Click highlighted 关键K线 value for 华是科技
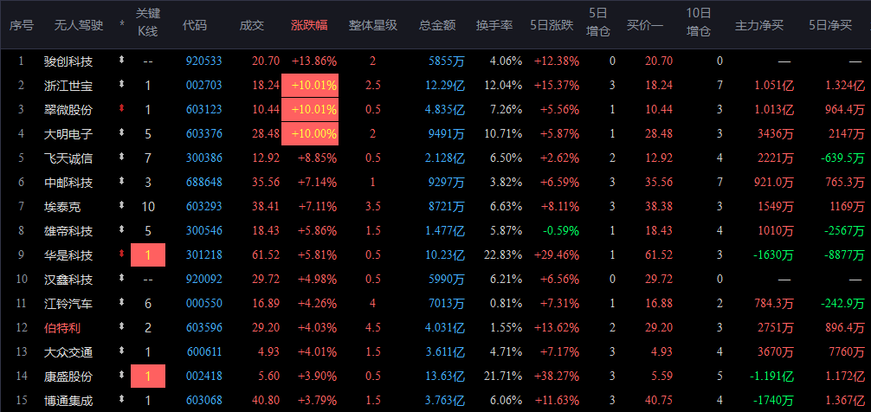The image size is (871, 412). (x=148, y=255)
